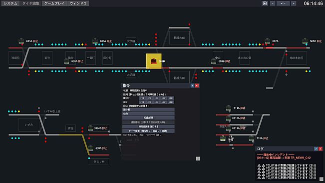
Task: Click the 発生中インシデント heading in the log
Action: [276, 154]
